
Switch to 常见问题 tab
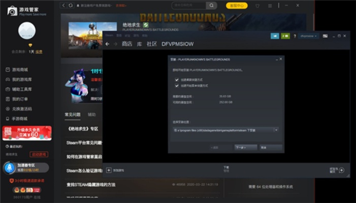(73, 115)
